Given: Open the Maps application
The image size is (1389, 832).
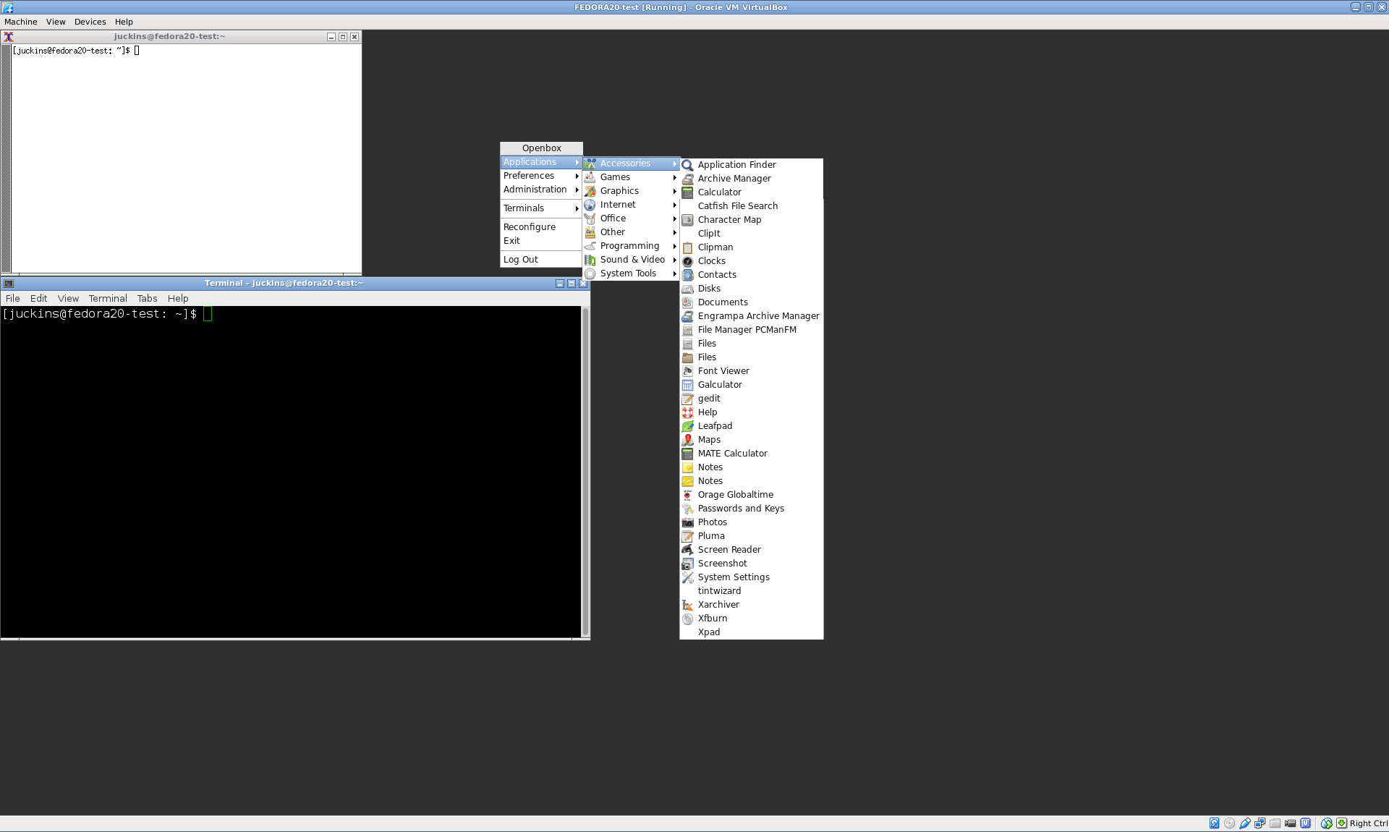Looking at the screenshot, I should [x=709, y=440].
